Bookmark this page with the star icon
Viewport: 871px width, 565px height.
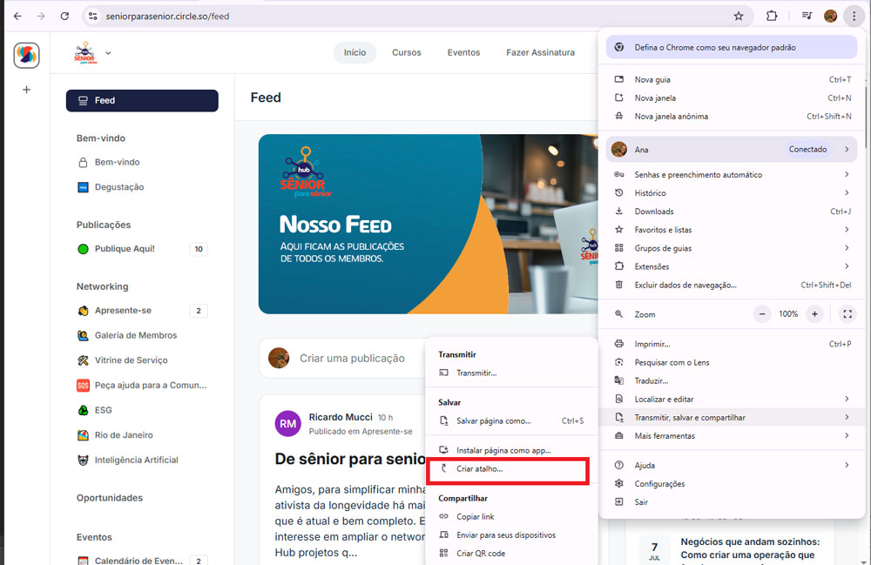pyautogui.click(x=739, y=16)
